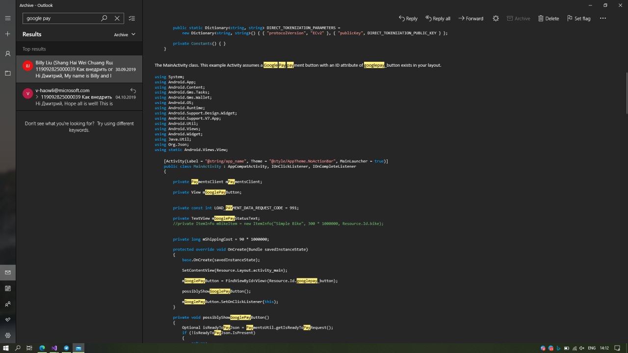Screen dimensions: 628x353
Task: Open the Folders pane from sidebar
Action: pos(8,73)
